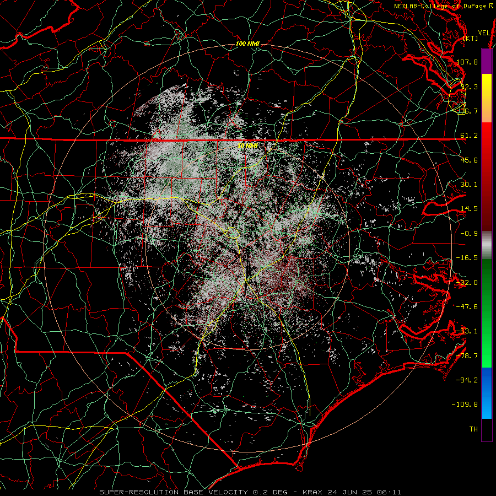The image size is (496, 496).
Task: Click the green segment of the color bar
Action: point(487,313)
